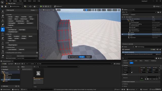Viewport: 162px width, 91px height.
Task: Select the Oil_Tank folder in the content tree
Action: click(7, 80)
